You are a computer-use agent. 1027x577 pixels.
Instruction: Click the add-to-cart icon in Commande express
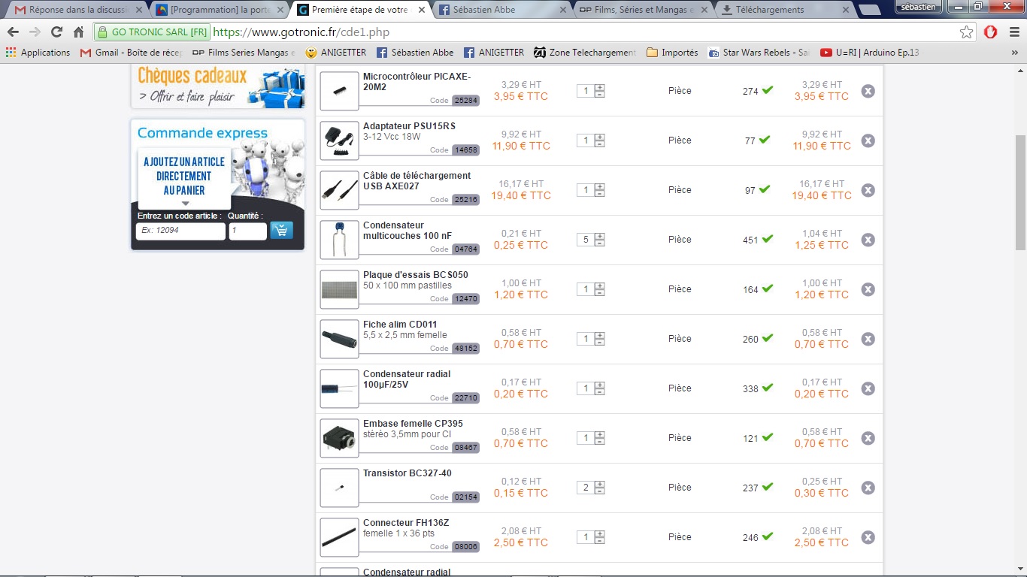(x=281, y=231)
